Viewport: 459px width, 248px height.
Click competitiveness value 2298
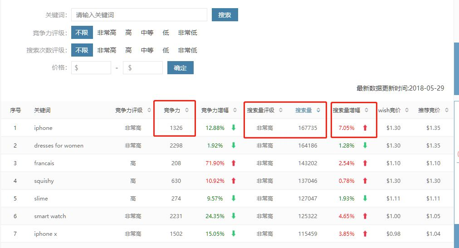point(176,145)
